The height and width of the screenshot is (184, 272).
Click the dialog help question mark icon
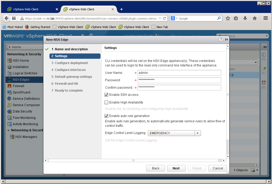pos(221,39)
